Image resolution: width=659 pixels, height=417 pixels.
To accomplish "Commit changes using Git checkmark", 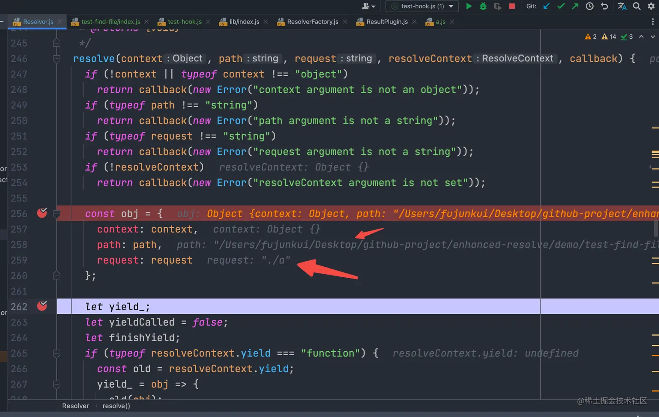I will point(561,6).
